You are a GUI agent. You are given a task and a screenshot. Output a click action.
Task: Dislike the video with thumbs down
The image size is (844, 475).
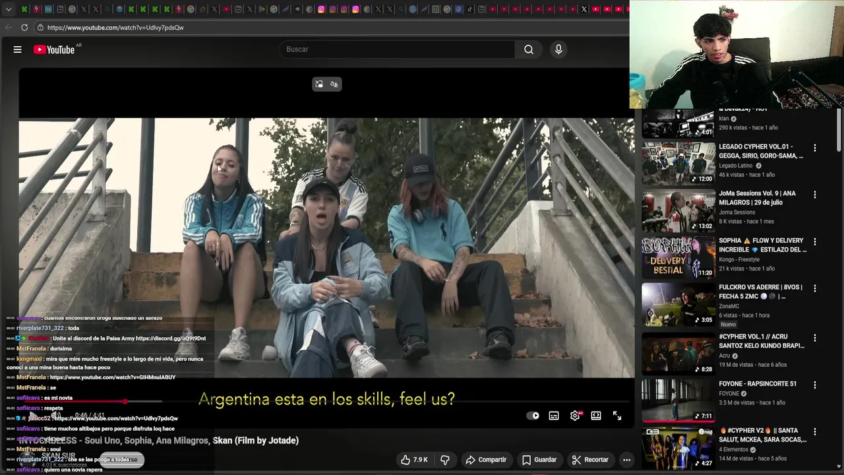pyautogui.click(x=445, y=460)
